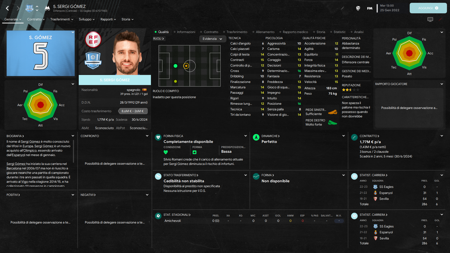Click the Aggiungi button
This screenshot has width=450, height=253.
tap(428, 8)
